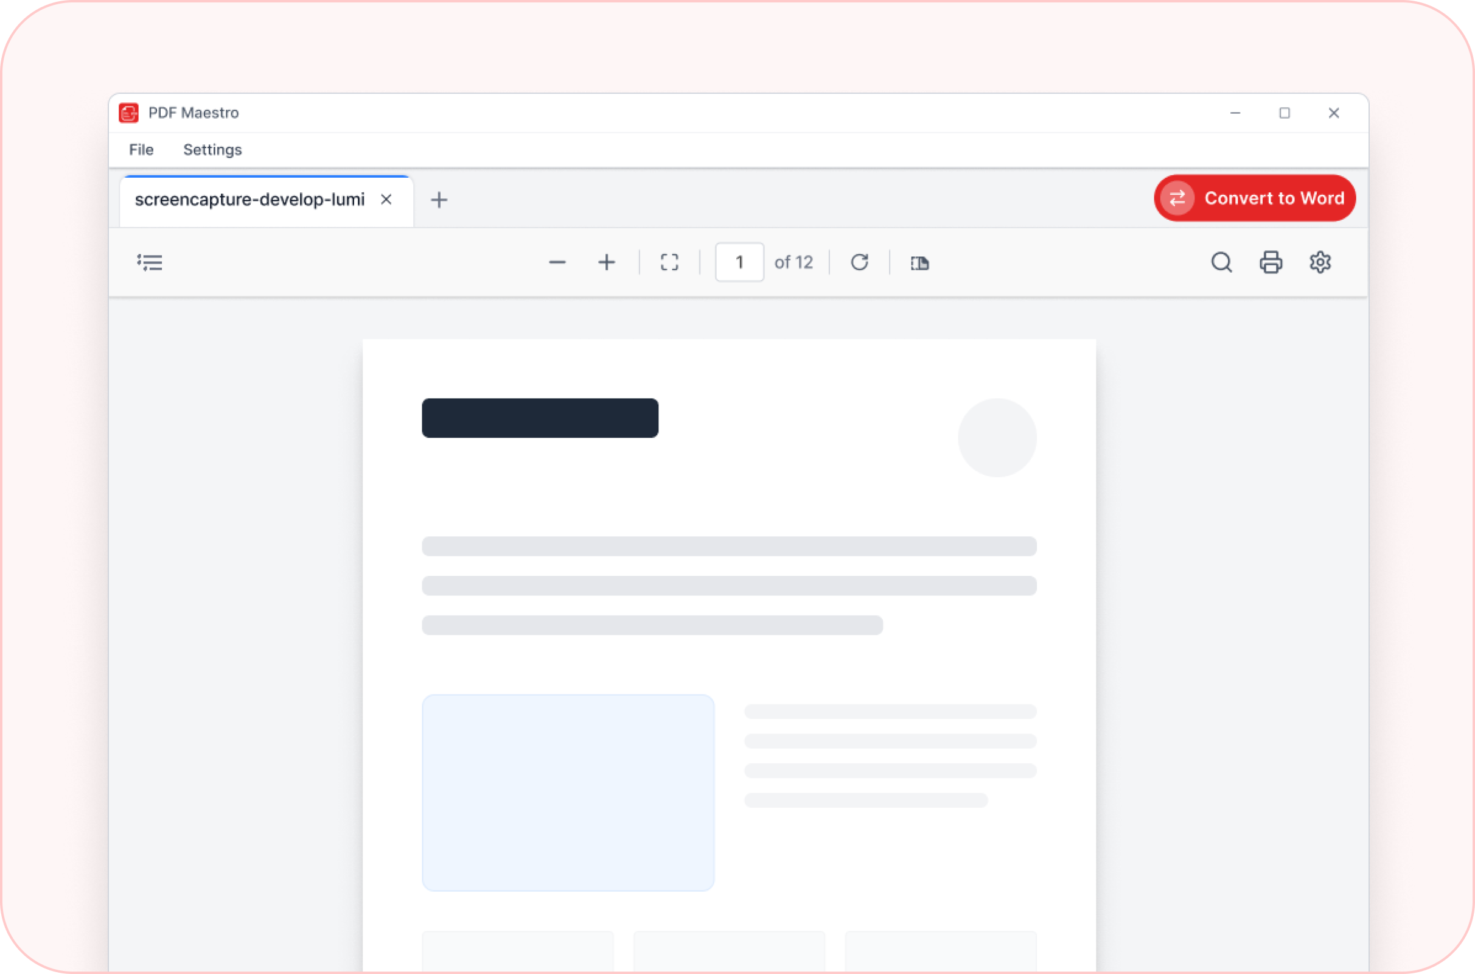Open viewer settings gear icon
This screenshot has height=974, width=1475.
pos(1320,262)
